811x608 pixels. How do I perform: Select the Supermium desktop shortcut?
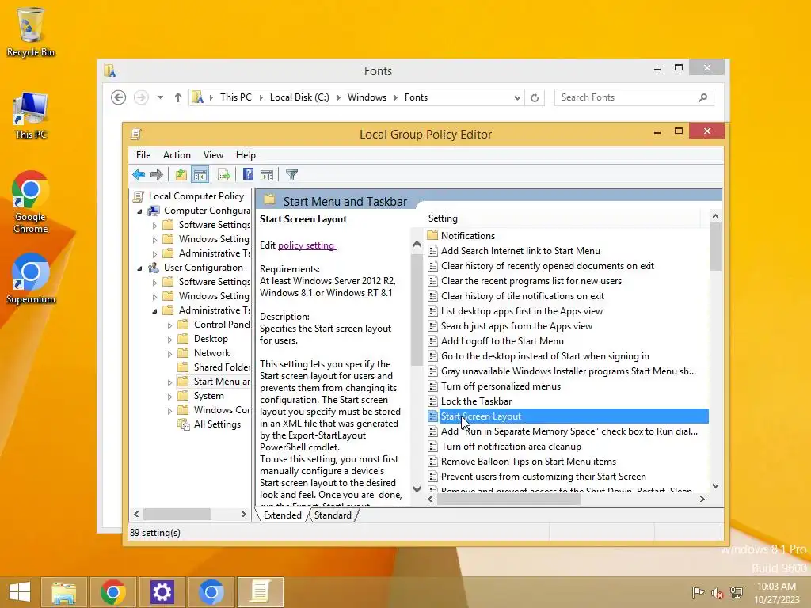[31, 279]
